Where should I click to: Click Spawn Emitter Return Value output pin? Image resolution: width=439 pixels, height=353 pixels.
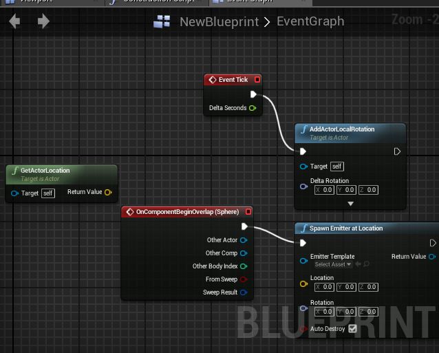[x=432, y=257]
